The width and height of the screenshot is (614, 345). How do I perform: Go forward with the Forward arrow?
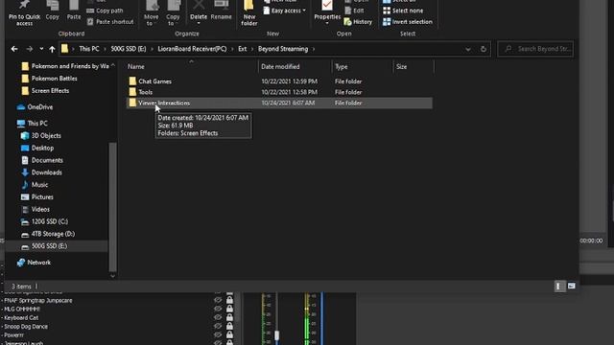click(30, 49)
